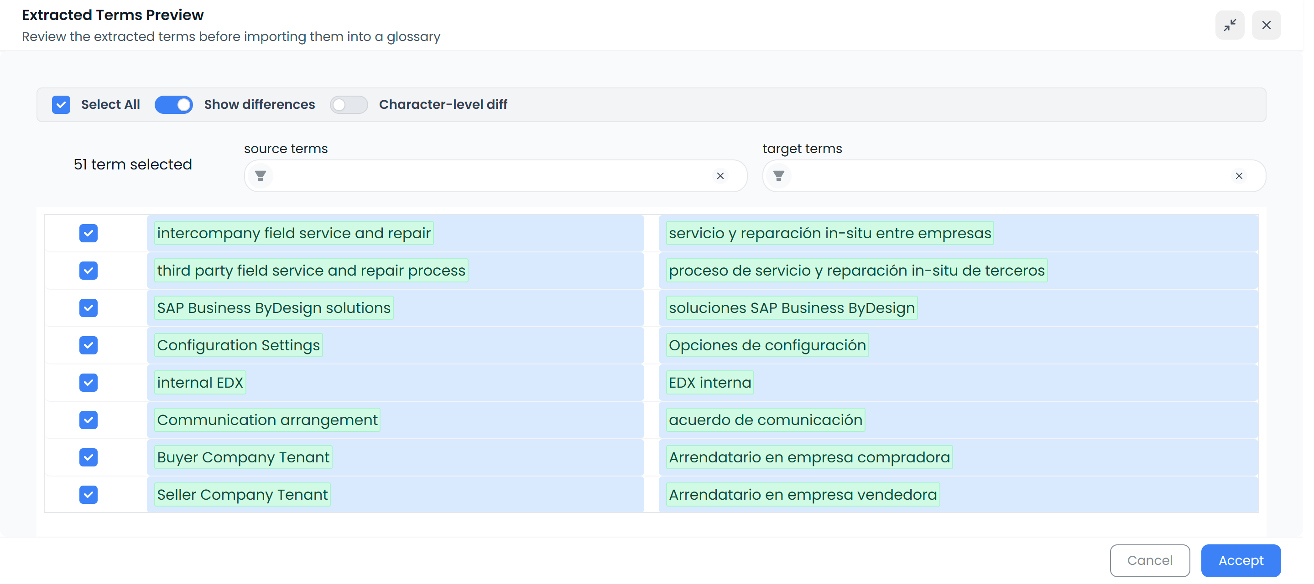Select the source term intercompany field service and repair
Viewport: 1314px width, 584px height.
point(293,233)
